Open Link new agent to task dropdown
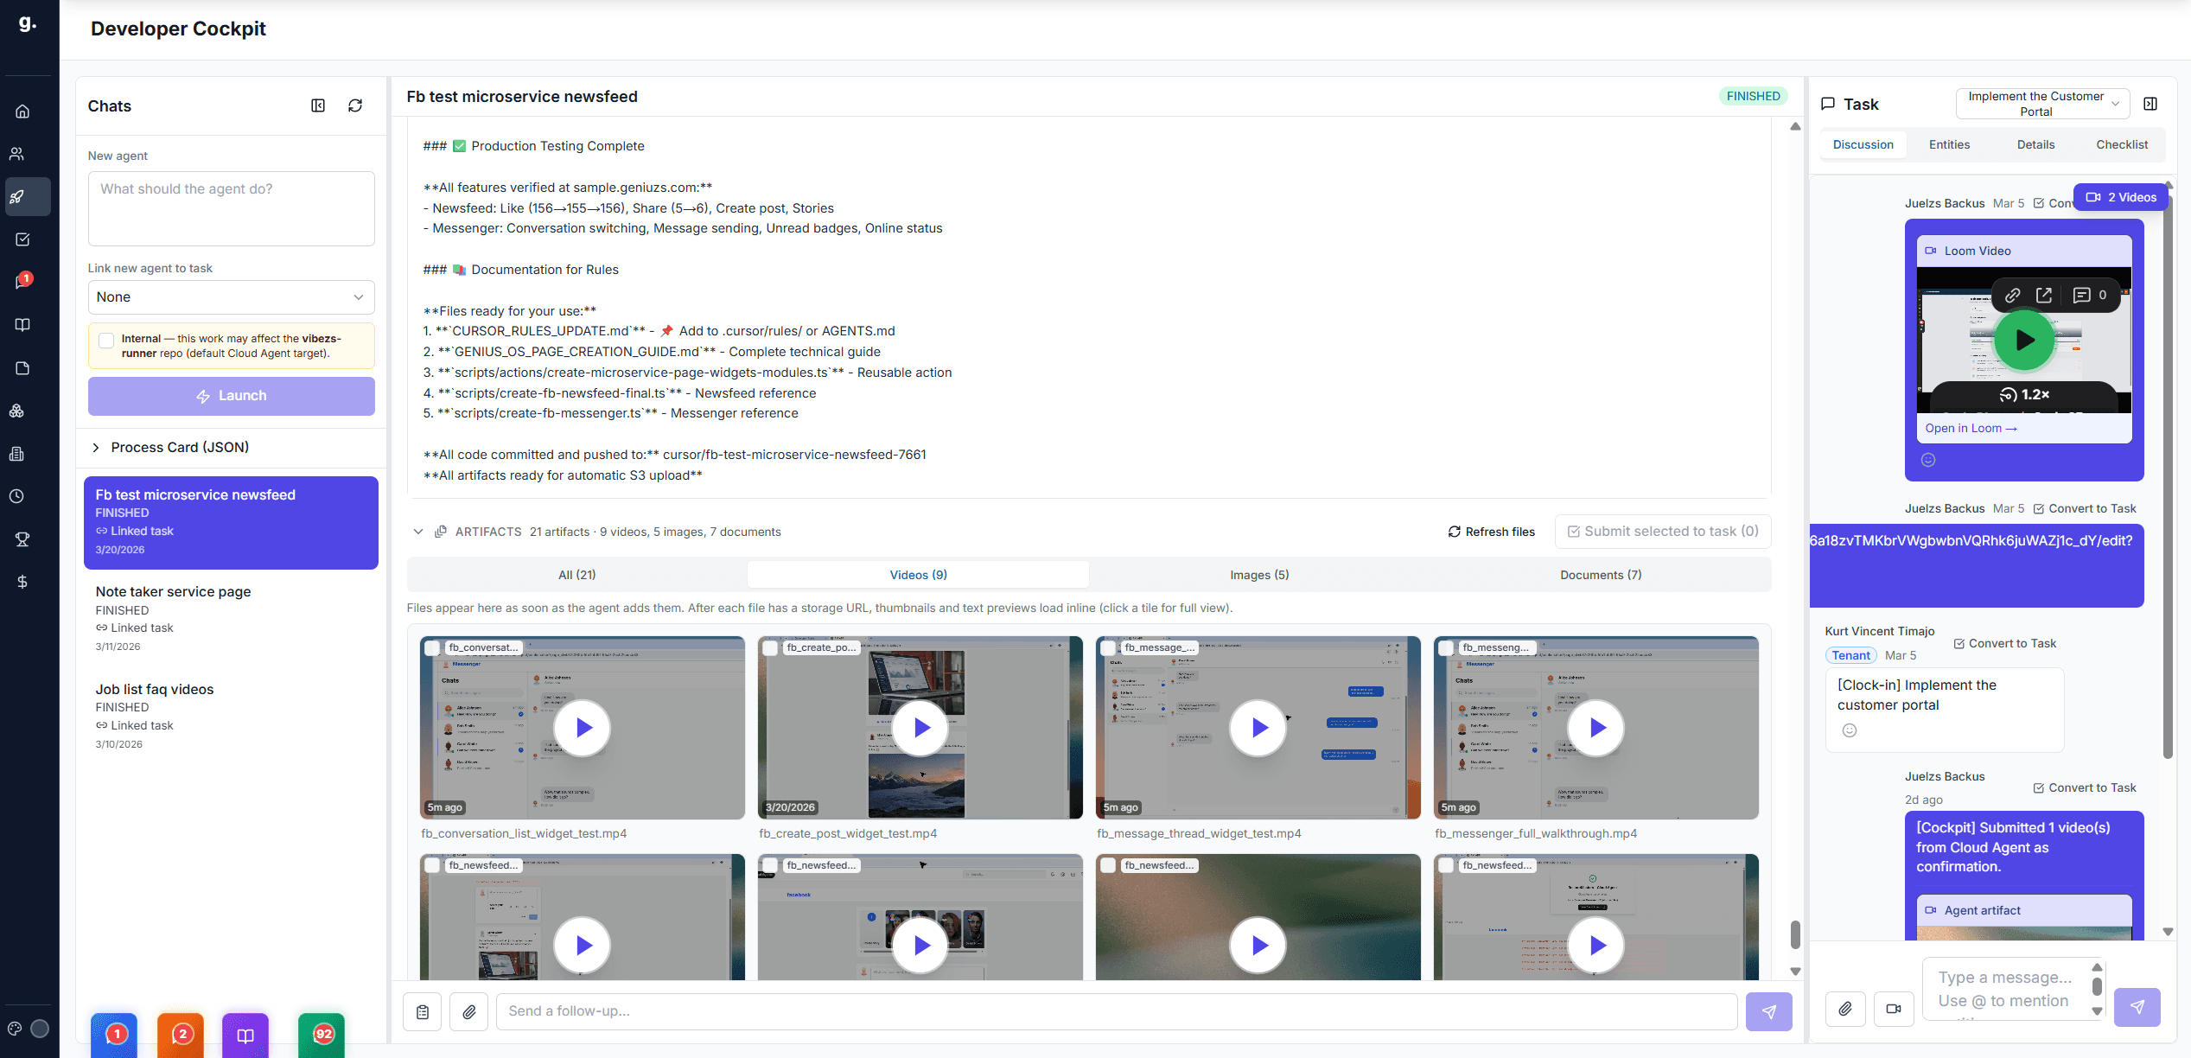The image size is (2191, 1058). click(231, 297)
